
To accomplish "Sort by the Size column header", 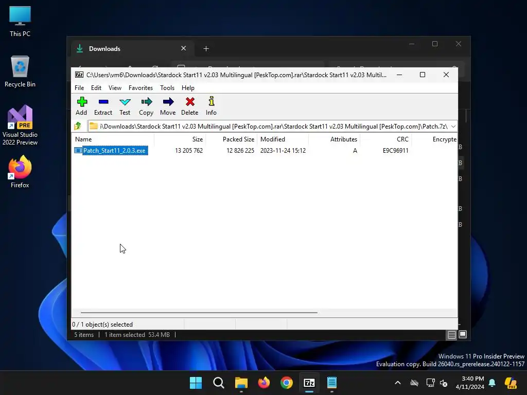I will click(180, 139).
